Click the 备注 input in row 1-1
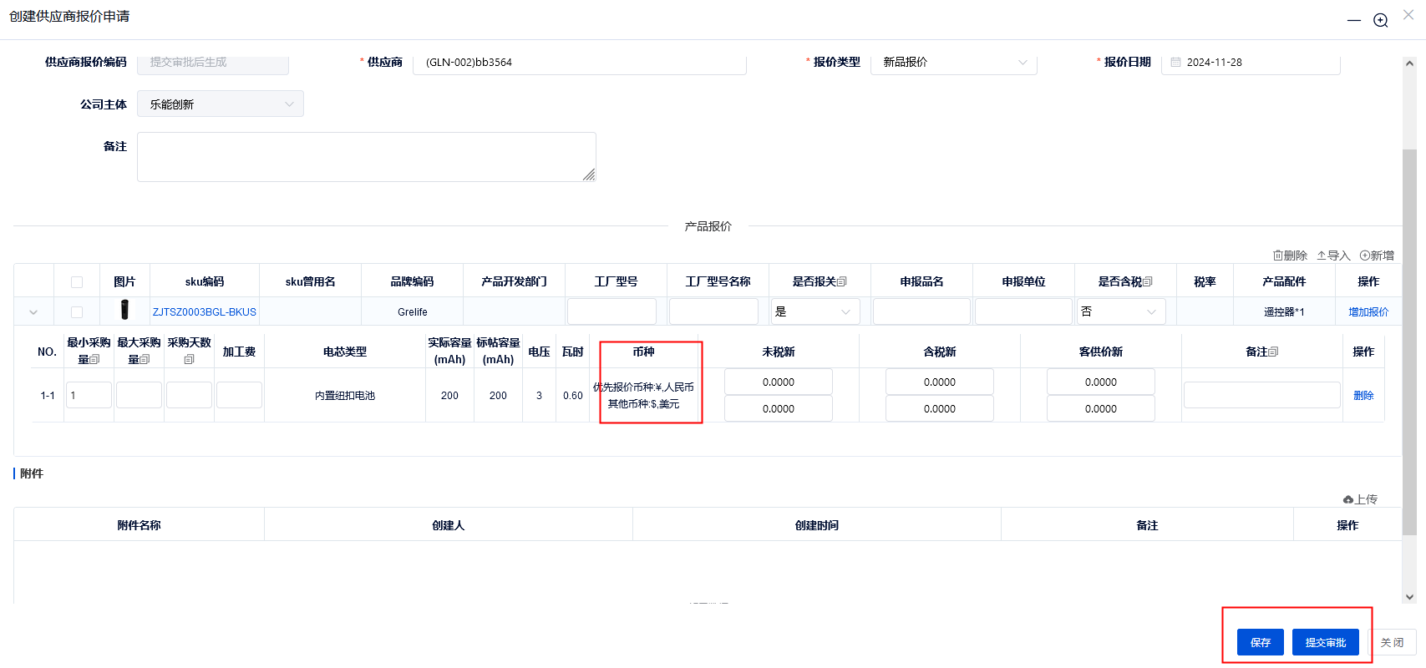The width and height of the screenshot is (1426, 668). pos(1262,395)
